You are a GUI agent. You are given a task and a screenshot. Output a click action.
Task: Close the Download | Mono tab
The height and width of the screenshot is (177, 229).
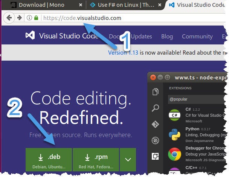coord(81,5)
